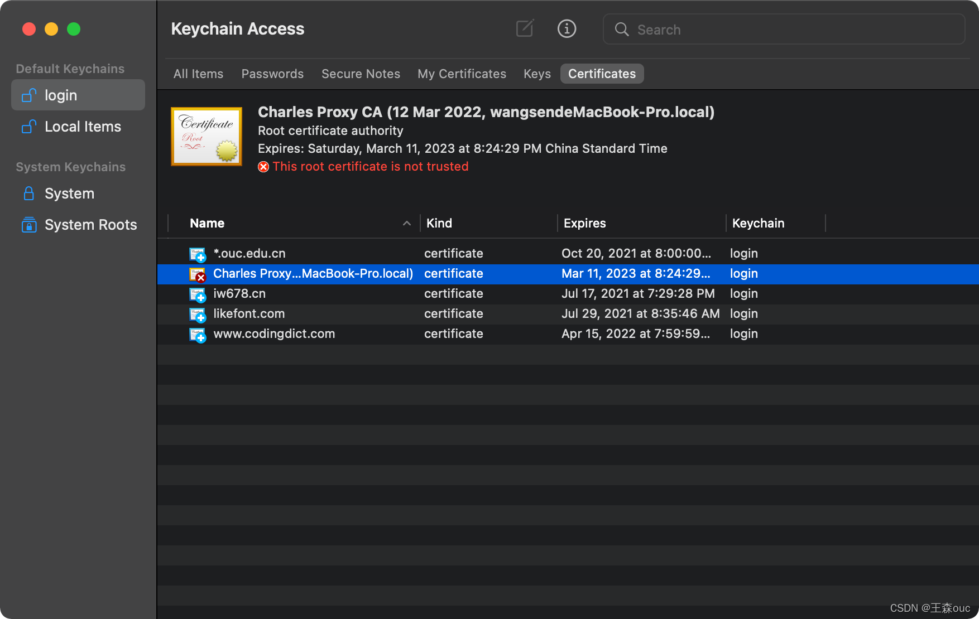The width and height of the screenshot is (979, 619).
Task: Click the iw678.cn certificate icon
Action: tap(198, 294)
